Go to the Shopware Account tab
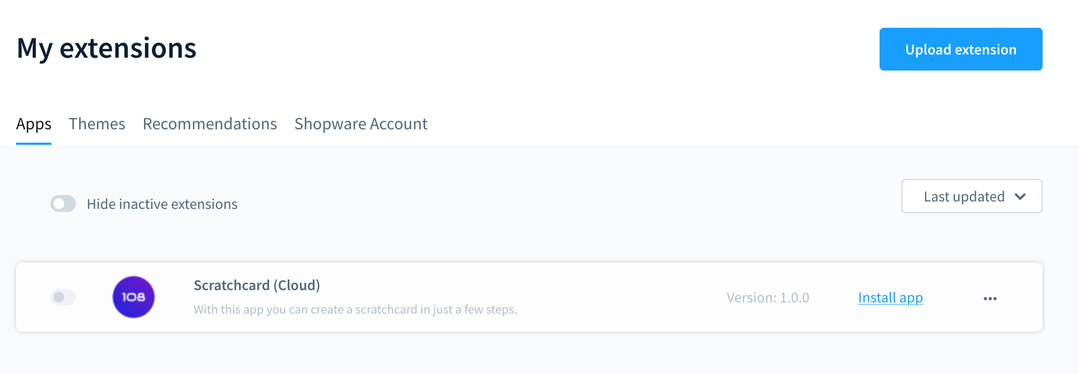The width and height of the screenshot is (1079, 374). 361,124
